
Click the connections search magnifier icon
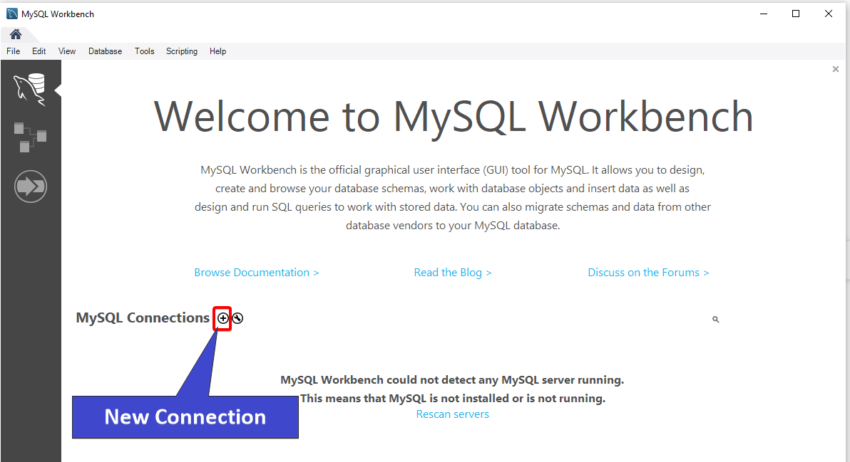coord(715,320)
